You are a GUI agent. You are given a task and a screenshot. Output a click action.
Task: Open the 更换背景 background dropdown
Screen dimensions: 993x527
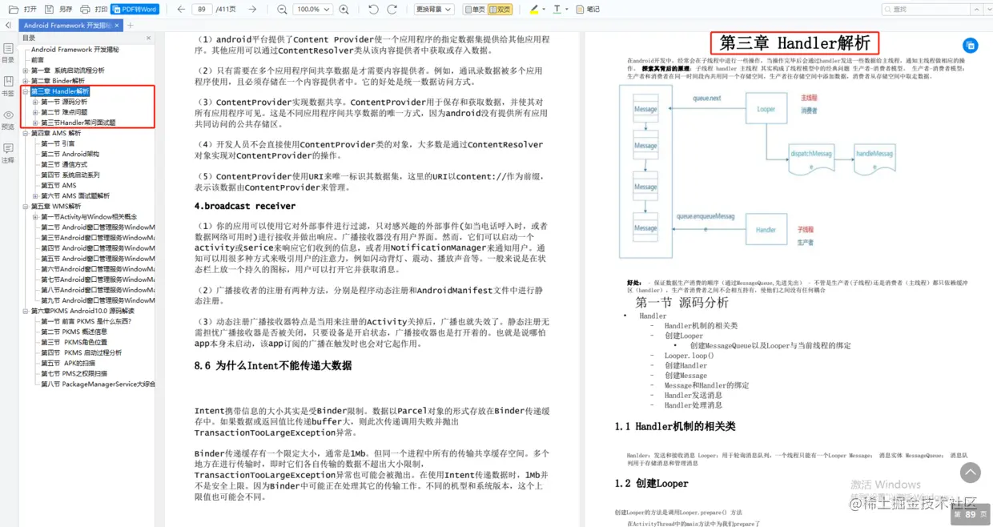click(x=436, y=10)
